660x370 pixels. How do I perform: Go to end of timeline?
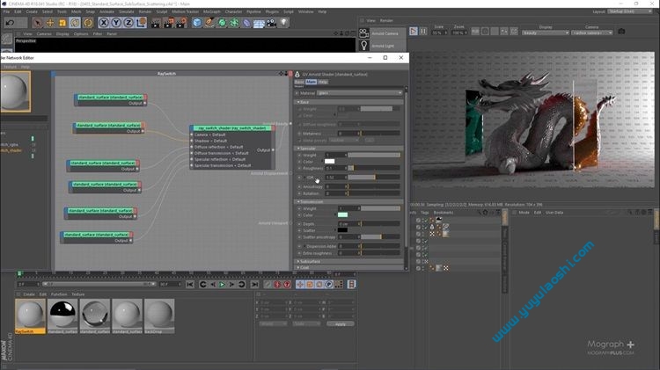254,285
